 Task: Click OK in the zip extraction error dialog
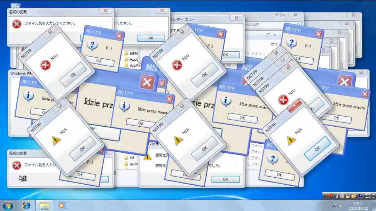[x=225, y=179]
